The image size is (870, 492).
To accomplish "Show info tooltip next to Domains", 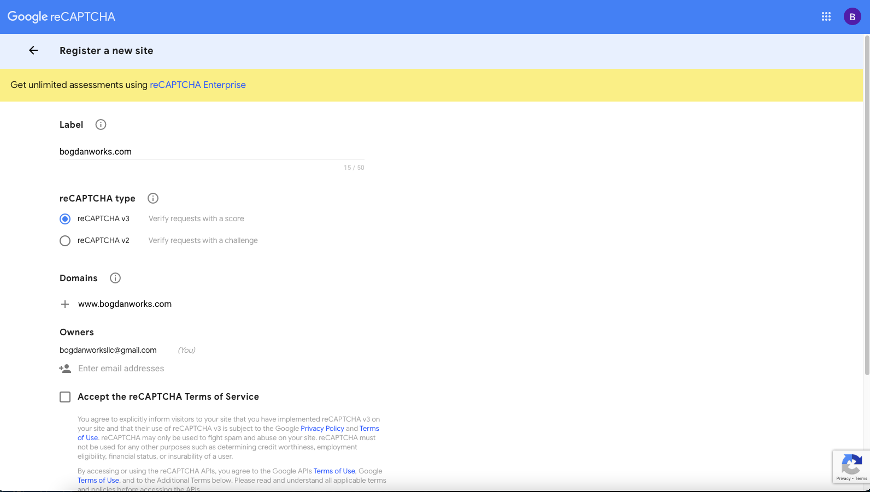I will pyautogui.click(x=115, y=278).
